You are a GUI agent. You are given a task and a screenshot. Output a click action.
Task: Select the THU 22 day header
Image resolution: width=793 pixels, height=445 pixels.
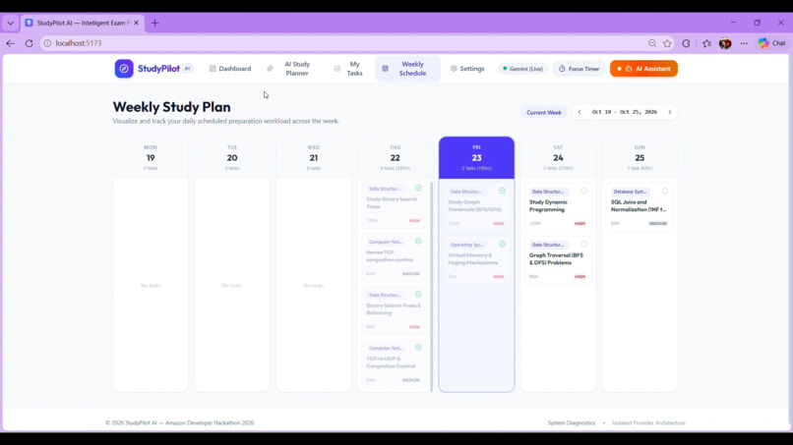click(x=395, y=157)
